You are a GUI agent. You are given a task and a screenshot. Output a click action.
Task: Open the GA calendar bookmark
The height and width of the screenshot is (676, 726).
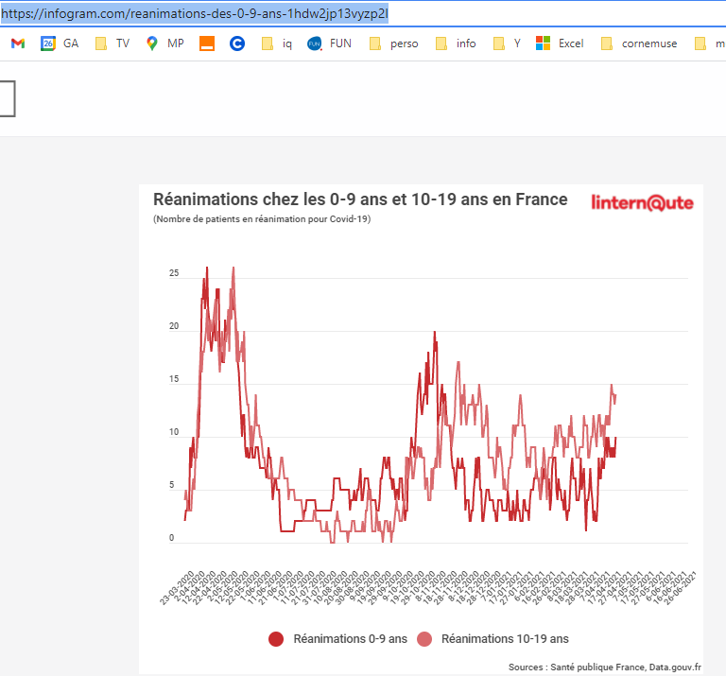tap(60, 43)
